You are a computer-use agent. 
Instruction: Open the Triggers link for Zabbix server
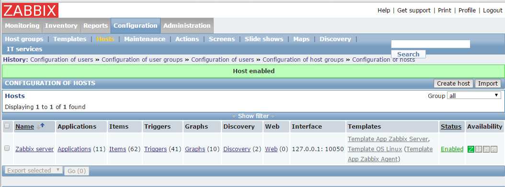tap(155, 149)
